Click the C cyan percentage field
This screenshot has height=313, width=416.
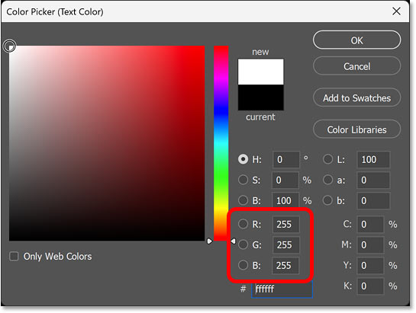pyautogui.click(x=370, y=225)
